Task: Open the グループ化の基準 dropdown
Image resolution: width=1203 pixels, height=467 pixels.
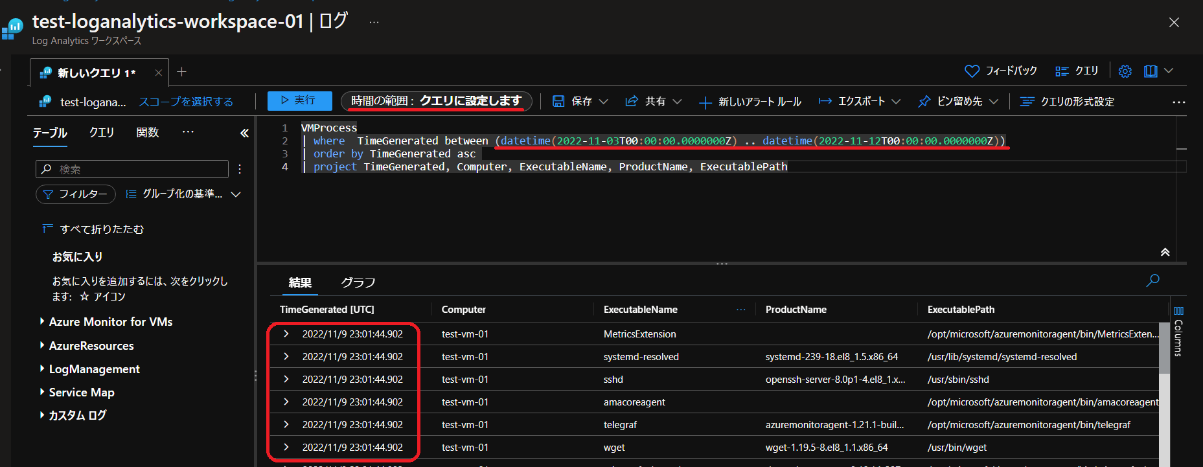Action: click(183, 194)
